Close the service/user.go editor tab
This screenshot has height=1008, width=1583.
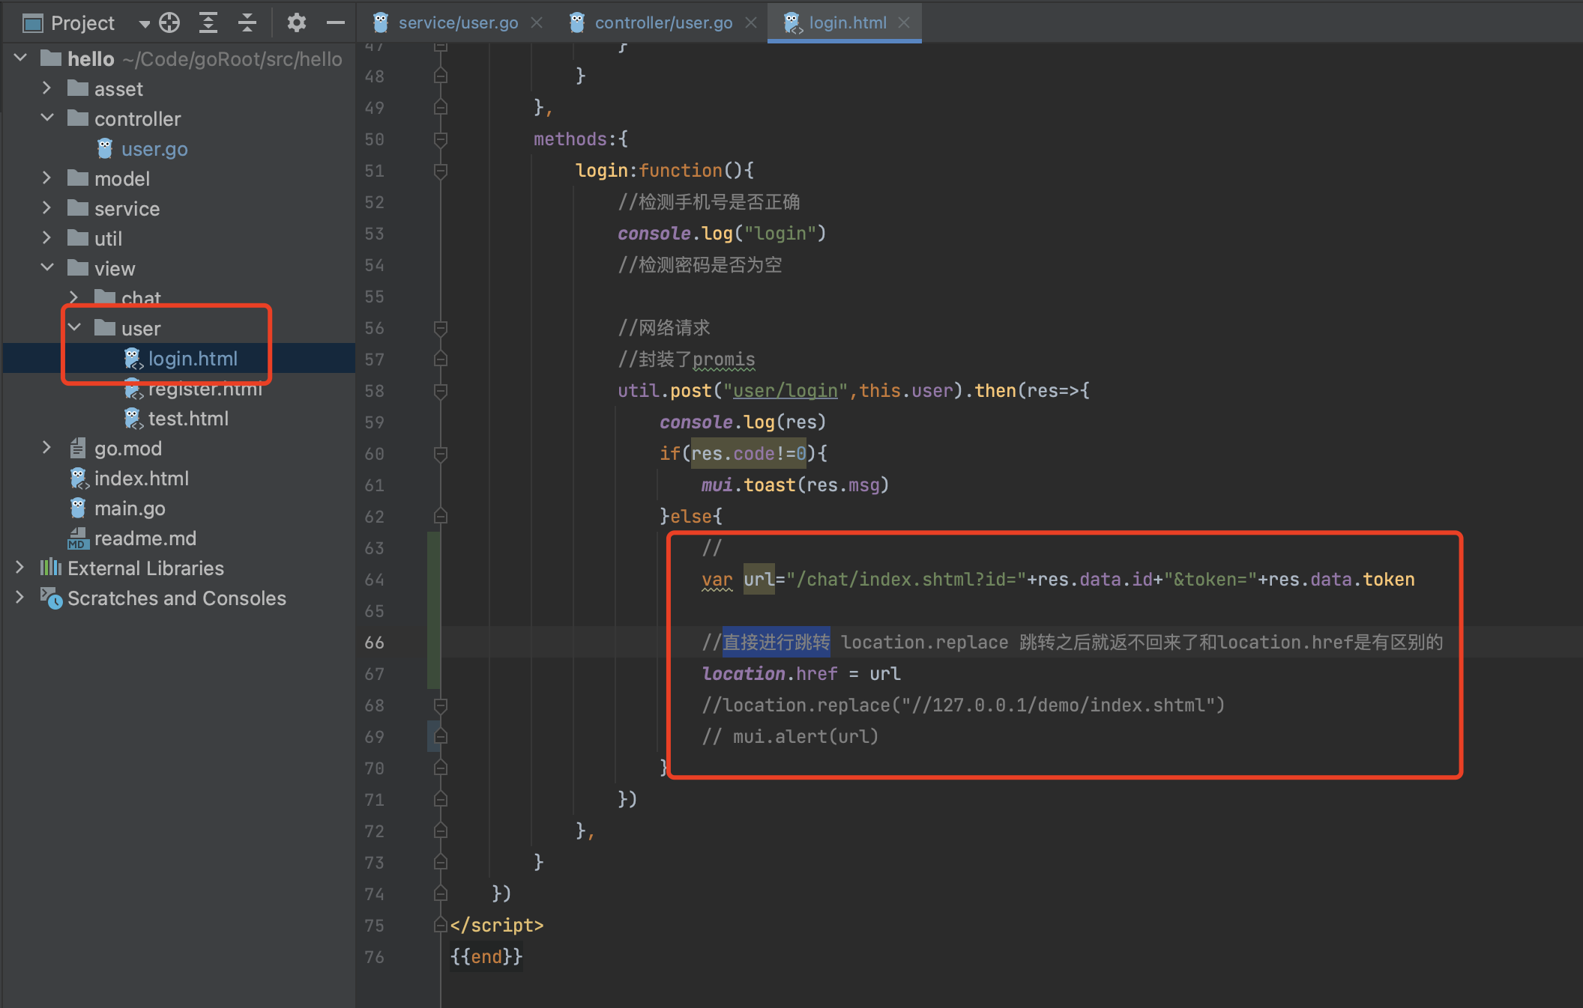pyautogui.click(x=537, y=23)
